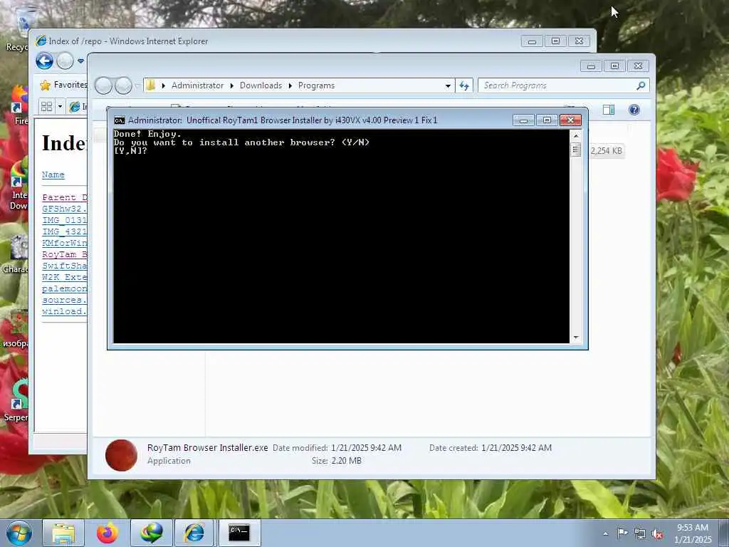Click the Internet Explorer Forward button
Image resolution: width=729 pixels, height=547 pixels.
click(65, 61)
